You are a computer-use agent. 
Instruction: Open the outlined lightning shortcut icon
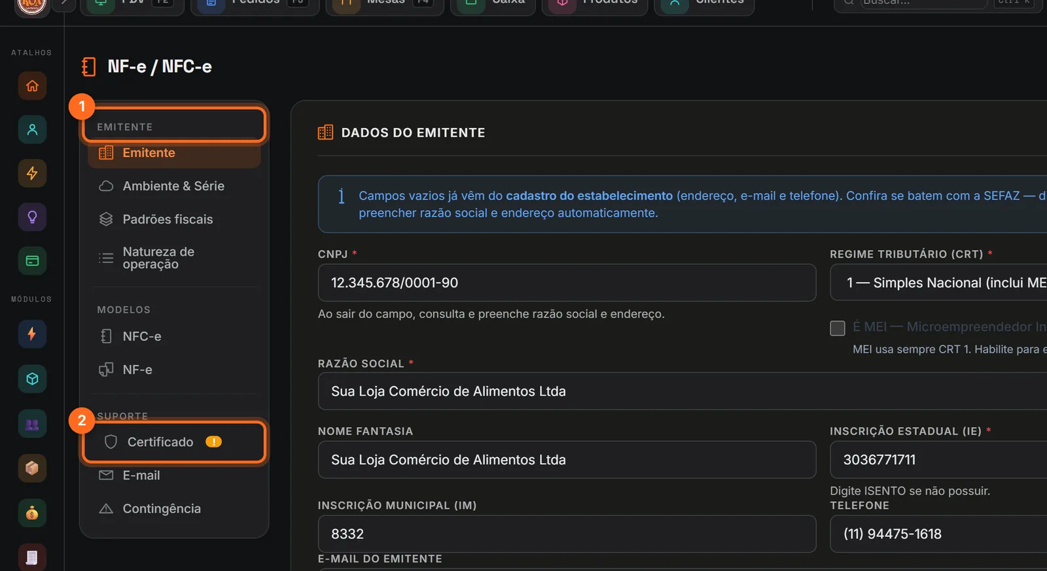click(32, 173)
